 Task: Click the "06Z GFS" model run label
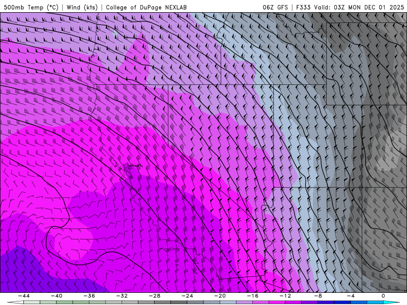(x=275, y=7)
